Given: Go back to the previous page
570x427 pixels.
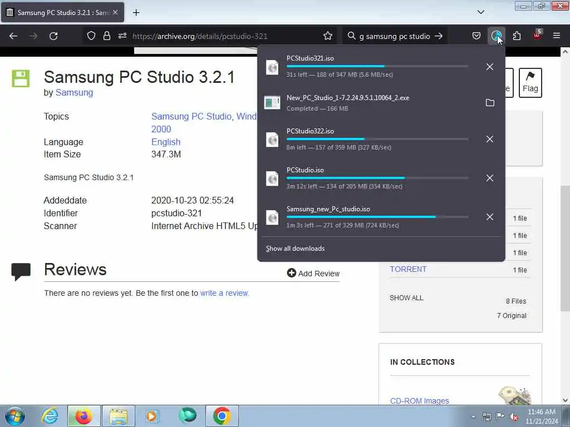Looking at the screenshot, I should pyautogui.click(x=13, y=36).
